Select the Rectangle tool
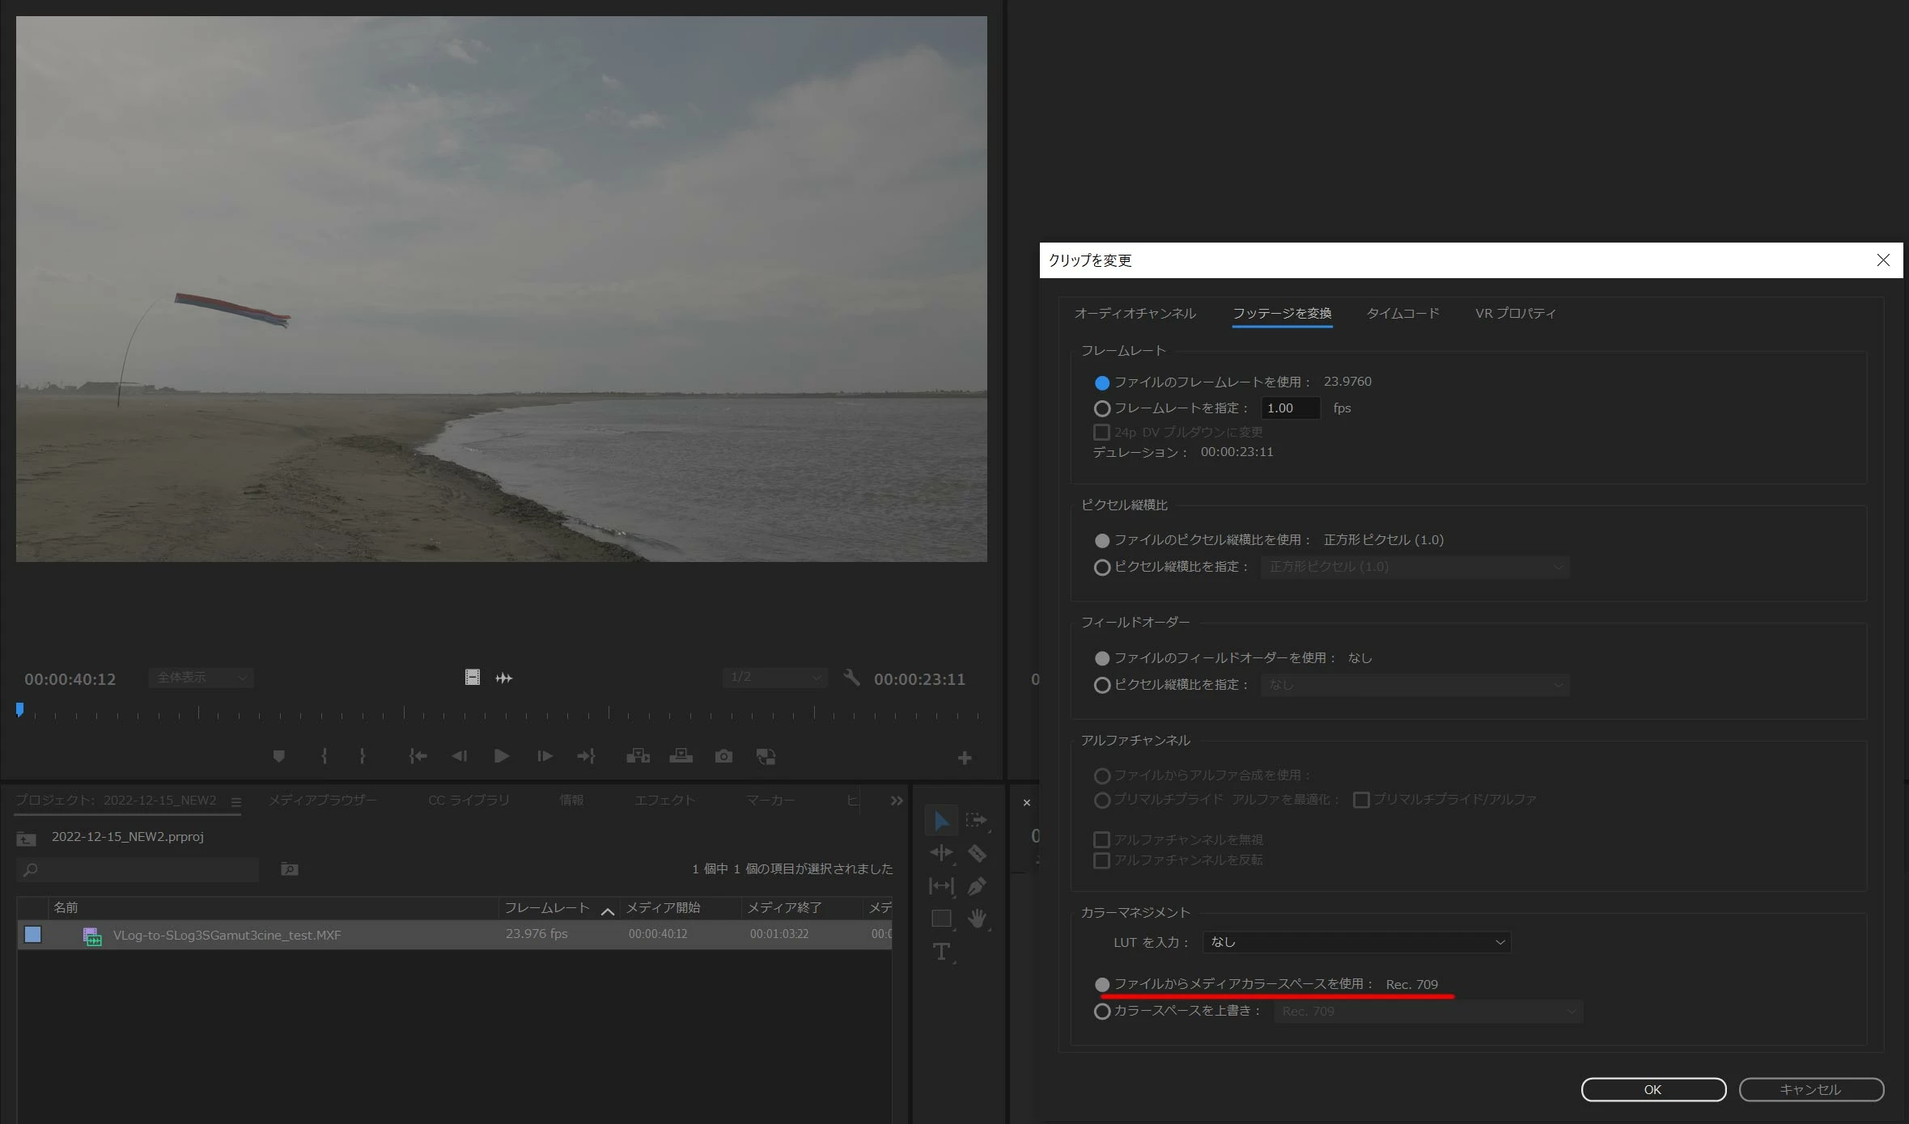Viewport: 1909px width, 1124px height. tap(941, 919)
